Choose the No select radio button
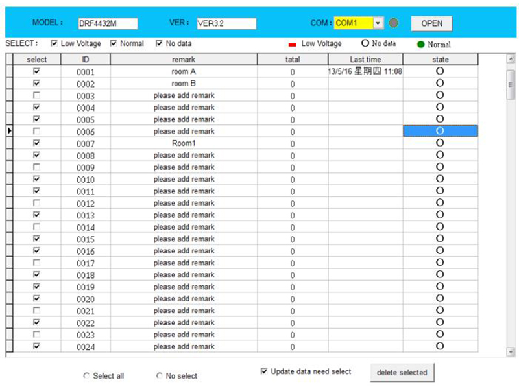 click(159, 376)
